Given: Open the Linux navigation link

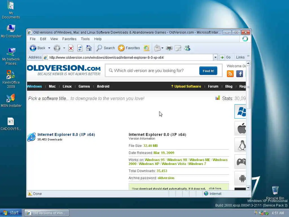Looking at the screenshot, I should point(67,86).
